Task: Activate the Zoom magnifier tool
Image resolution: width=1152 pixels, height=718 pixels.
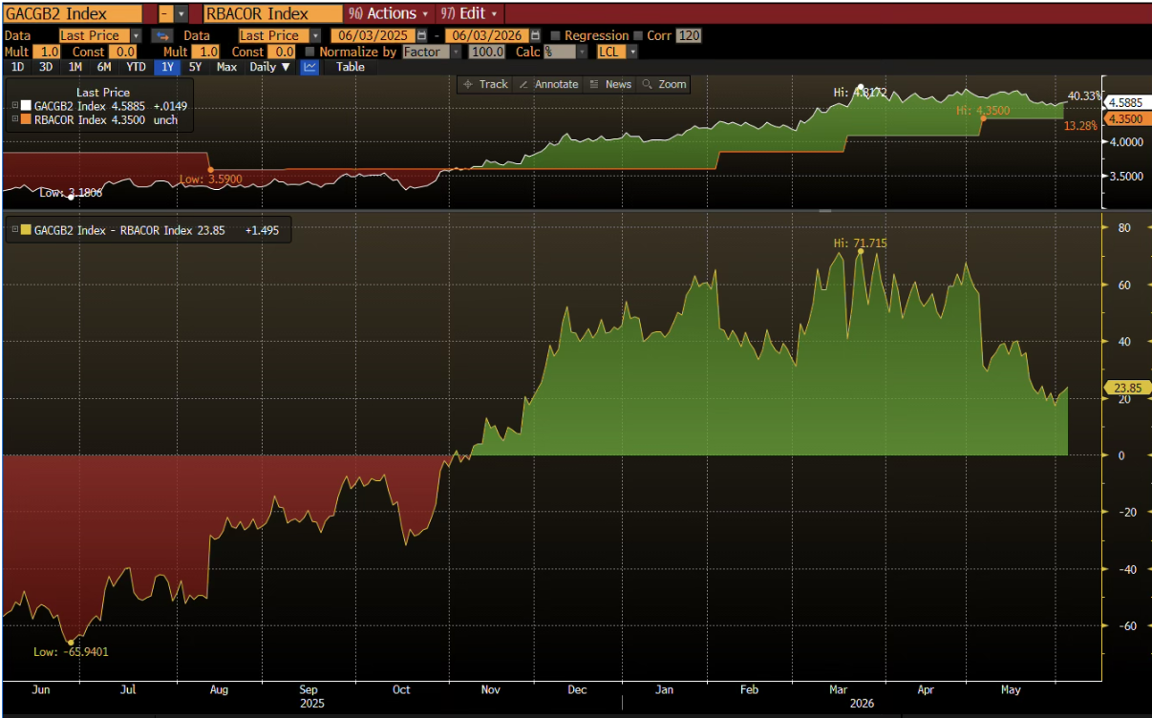Action: 665,84
